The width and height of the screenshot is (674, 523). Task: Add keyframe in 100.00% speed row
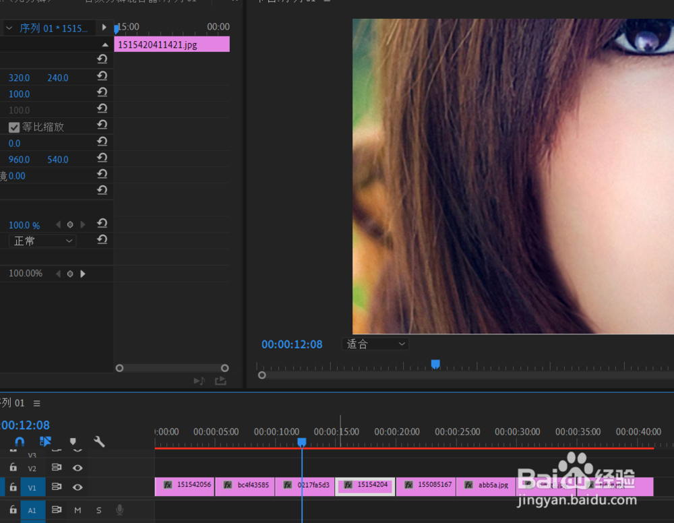70,274
